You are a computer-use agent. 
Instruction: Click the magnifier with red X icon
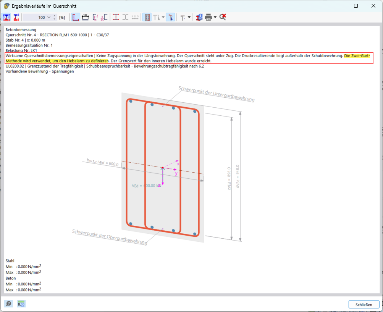point(223,17)
